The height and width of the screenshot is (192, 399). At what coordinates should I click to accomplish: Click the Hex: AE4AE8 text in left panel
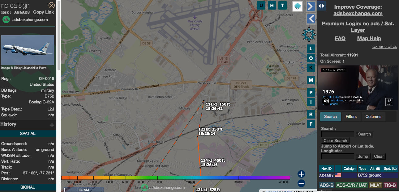coord(15,12)
